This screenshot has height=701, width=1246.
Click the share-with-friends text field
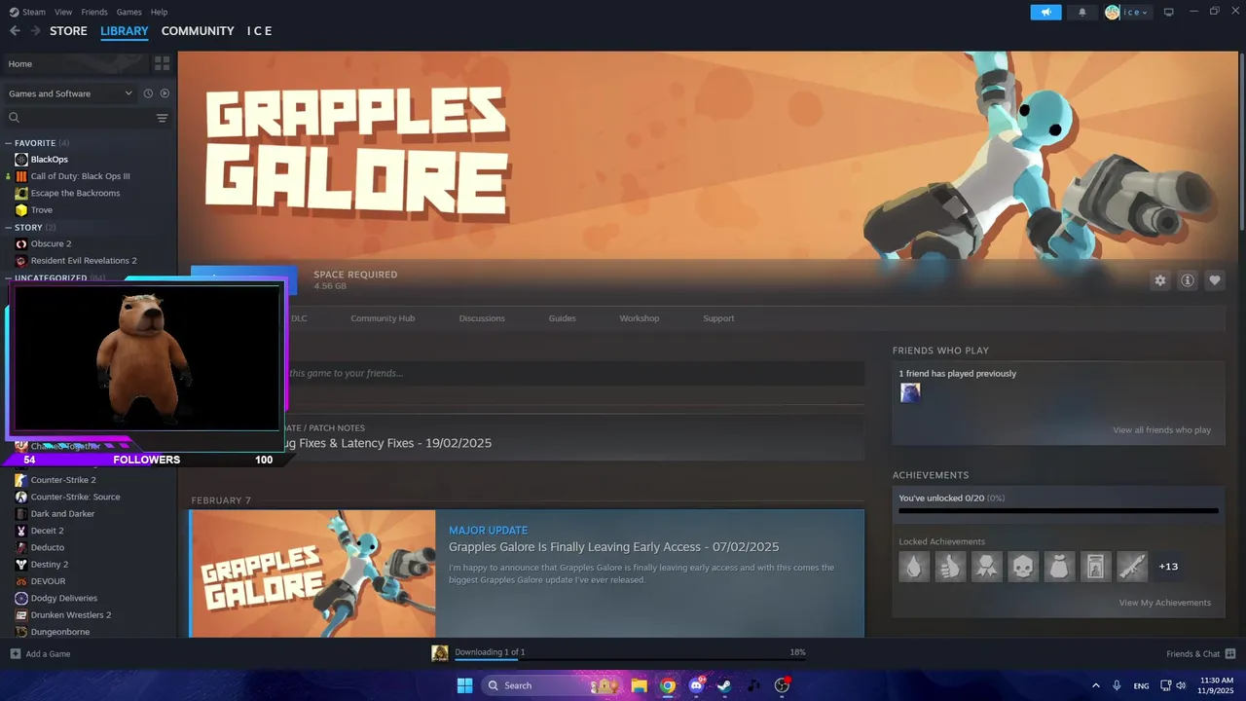click(x=575, y=373)
